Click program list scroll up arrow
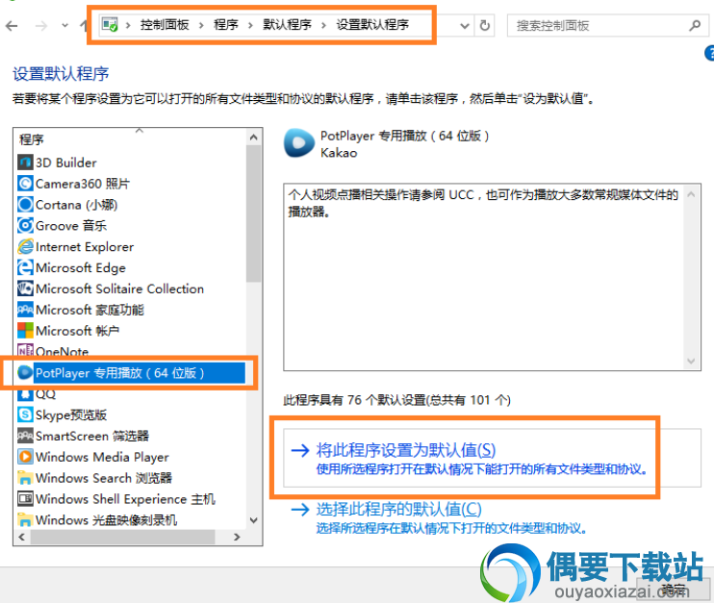714x603 pixels. pyautogui.click(x=254, y=137)
